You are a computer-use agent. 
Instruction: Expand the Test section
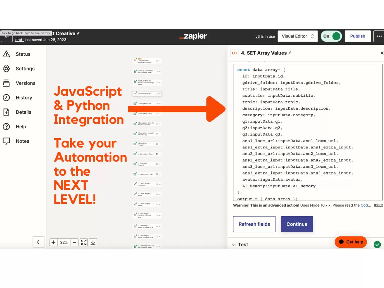(x=240, y=244)
